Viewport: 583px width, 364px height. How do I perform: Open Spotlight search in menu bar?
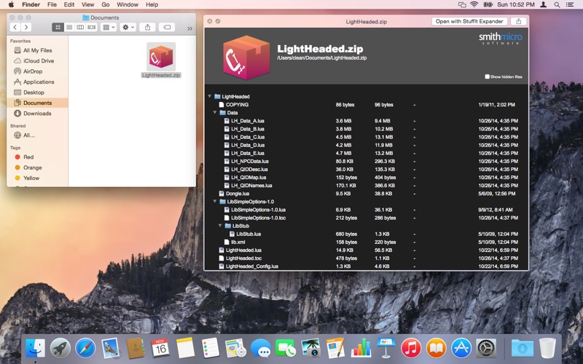tap(557, 4)
